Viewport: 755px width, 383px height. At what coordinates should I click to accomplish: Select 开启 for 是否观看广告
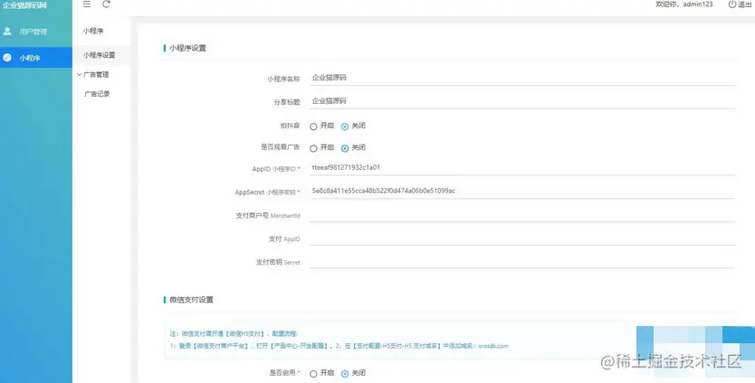313,148
